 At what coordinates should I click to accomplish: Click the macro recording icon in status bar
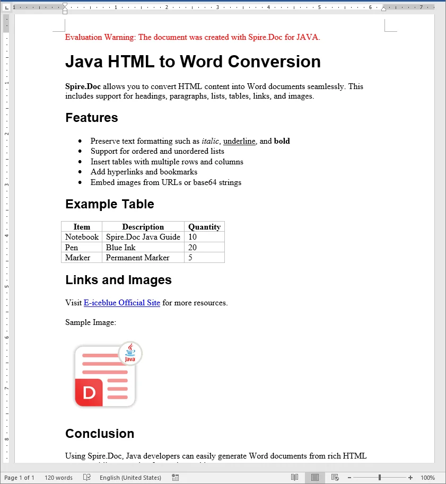tap(176, 478)
